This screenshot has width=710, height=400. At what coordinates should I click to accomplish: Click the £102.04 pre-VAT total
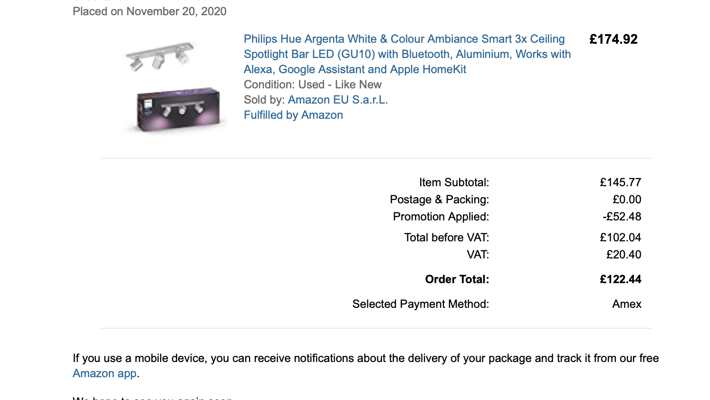[621, 238]
